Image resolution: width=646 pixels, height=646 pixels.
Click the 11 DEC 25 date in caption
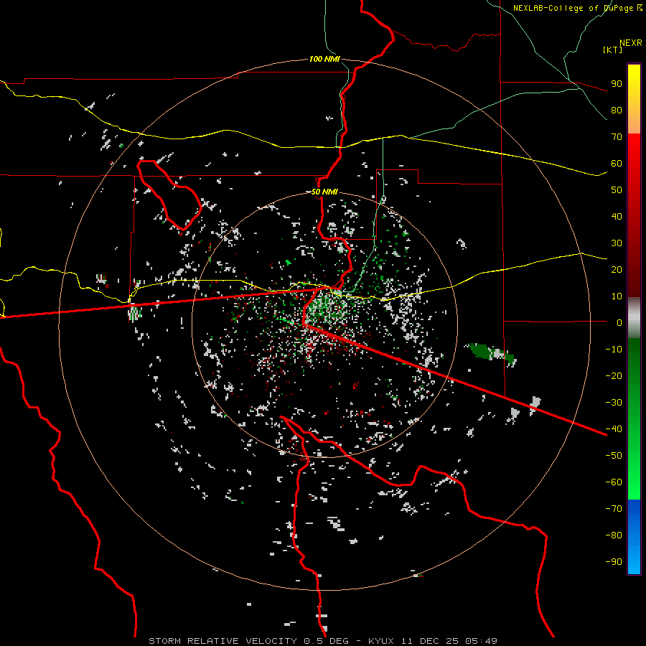430,641
